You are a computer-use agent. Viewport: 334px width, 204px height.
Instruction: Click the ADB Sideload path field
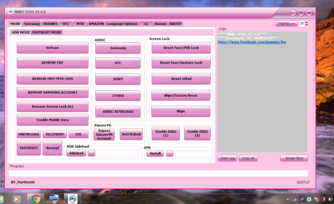116,153
